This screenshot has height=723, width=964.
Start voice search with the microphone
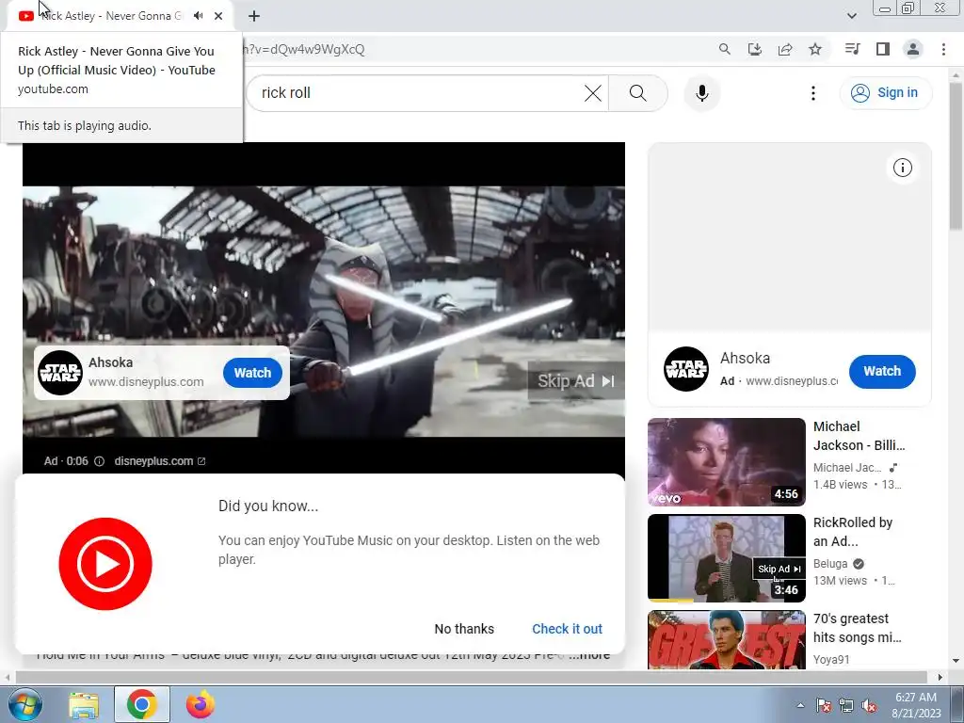click(702, 93)
